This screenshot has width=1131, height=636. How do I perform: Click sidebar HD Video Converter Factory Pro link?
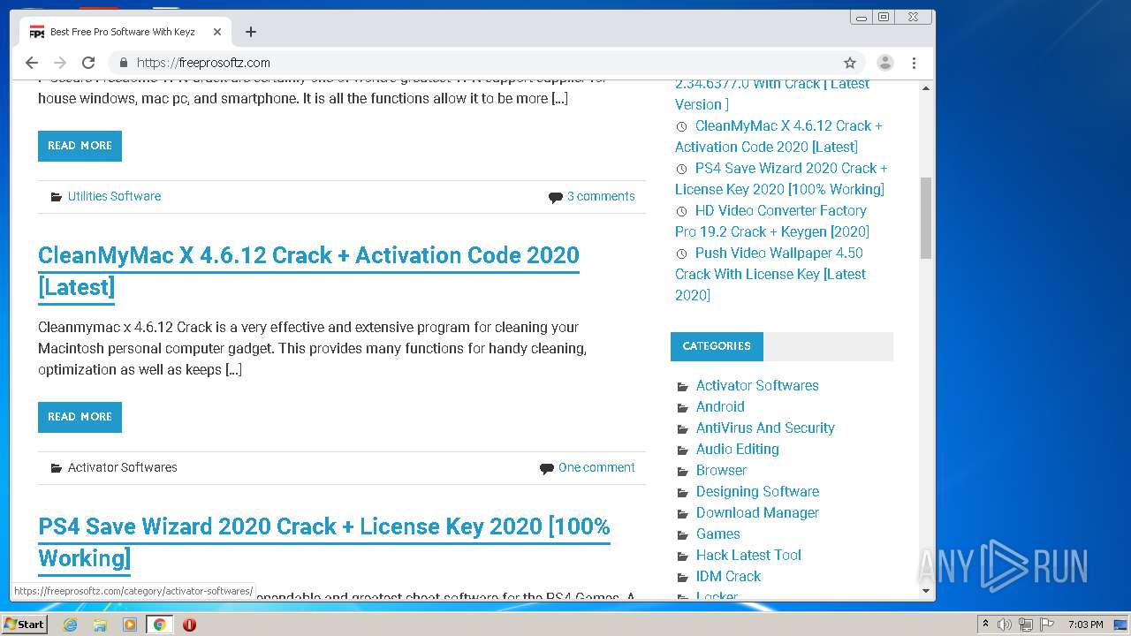pos(772,221)
